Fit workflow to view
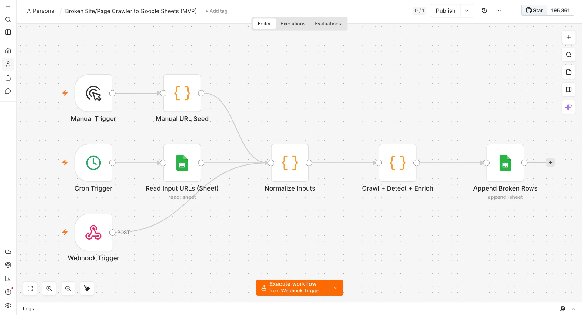The width and height of the screenshot is (582, 315). (x=30, y=289)
